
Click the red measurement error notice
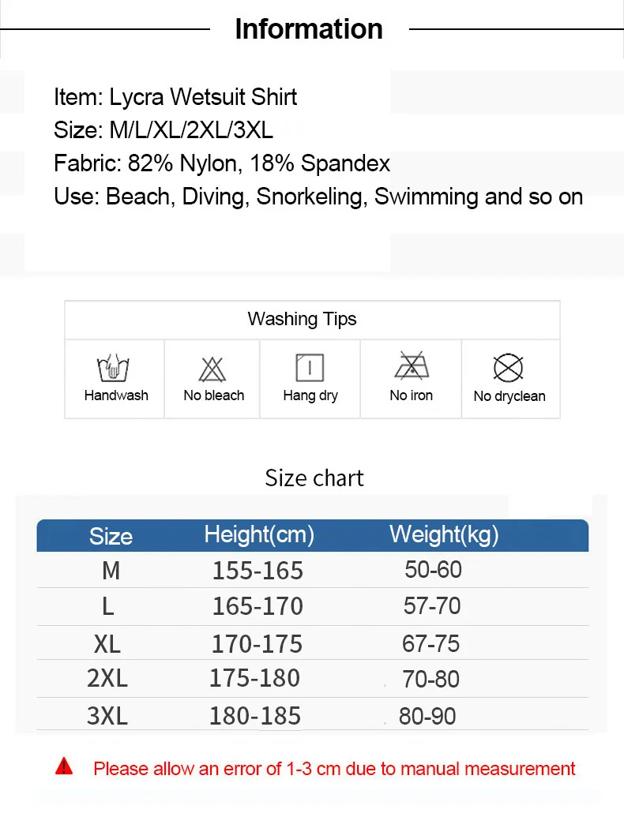pyautogui.click(x=334, y=769)
